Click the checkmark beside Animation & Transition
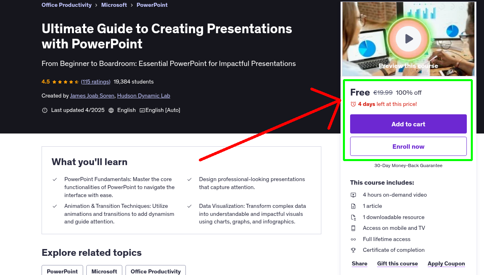 pyautogui.click(x=55, y=206)
